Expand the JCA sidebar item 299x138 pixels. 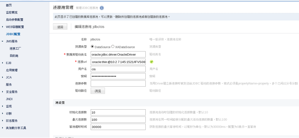[3, 77]
